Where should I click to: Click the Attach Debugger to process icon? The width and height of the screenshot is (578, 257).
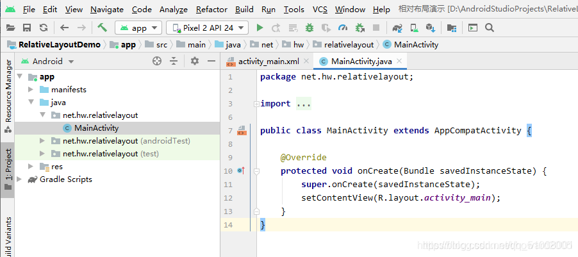[x=359, y=28]
